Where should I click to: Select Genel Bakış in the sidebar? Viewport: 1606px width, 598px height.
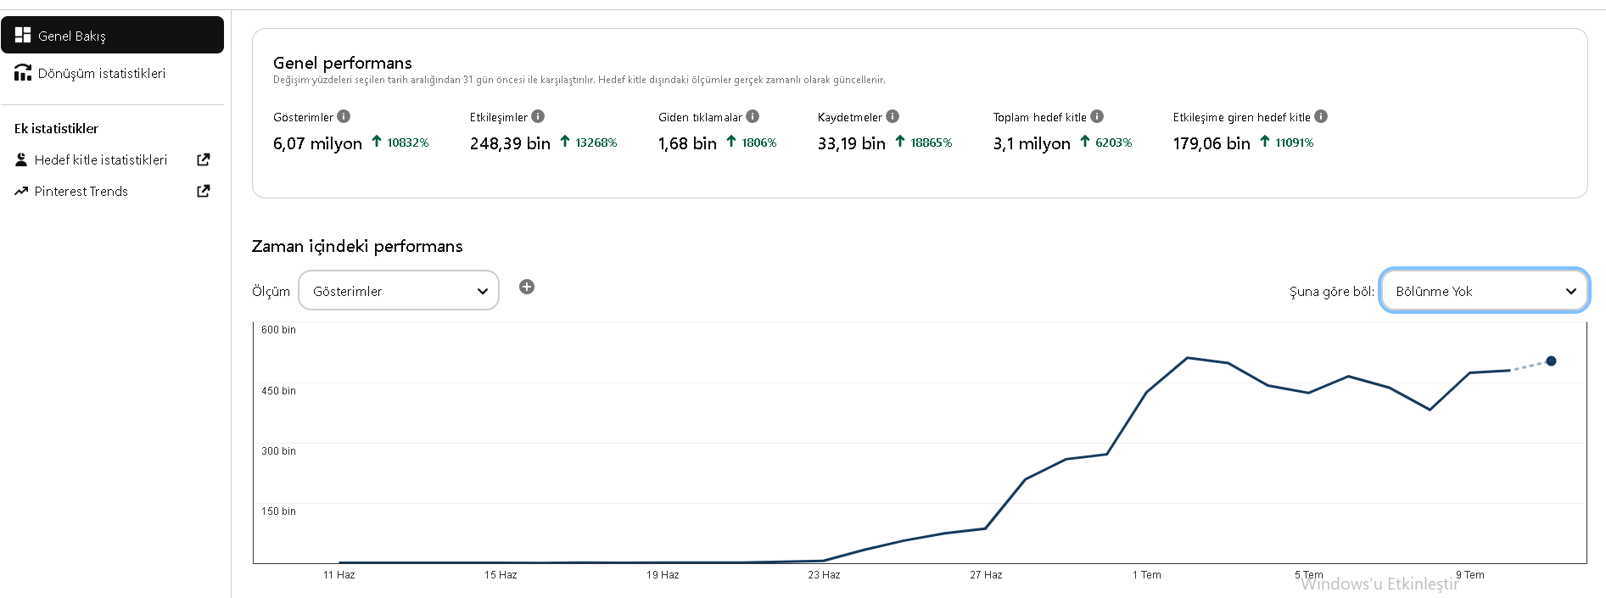(x=112, y=35)
